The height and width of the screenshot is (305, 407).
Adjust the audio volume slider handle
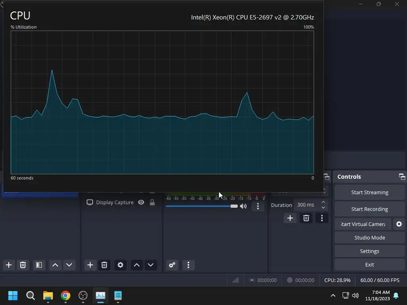pyautogui.click(x=234, y=206)
